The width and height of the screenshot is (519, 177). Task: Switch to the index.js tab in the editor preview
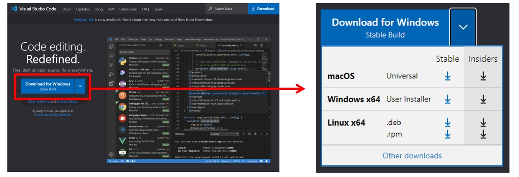coord(201,45)
